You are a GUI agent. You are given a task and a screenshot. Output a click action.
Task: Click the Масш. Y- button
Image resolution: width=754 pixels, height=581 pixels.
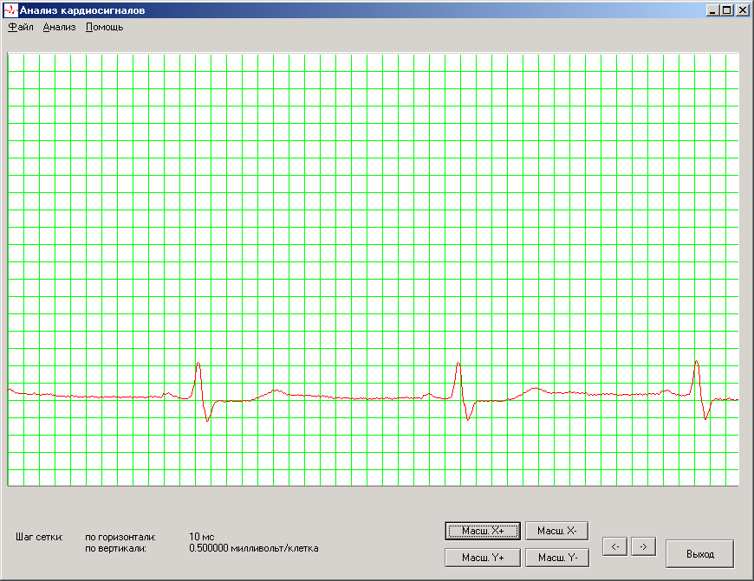[557, 558]
